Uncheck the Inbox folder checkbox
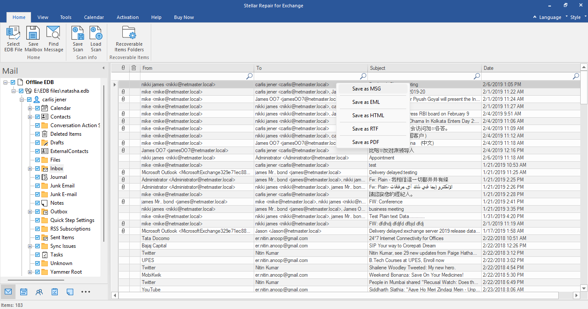This screenshot has height=309, width=588. (37, 169)
